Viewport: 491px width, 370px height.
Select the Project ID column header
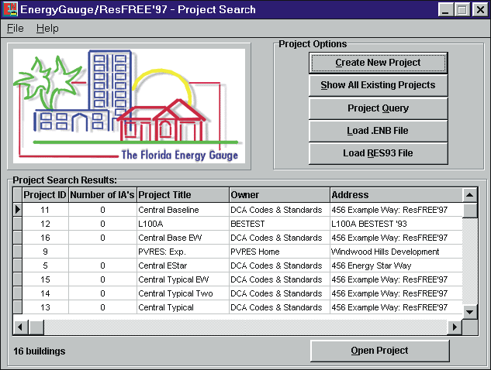tap(45, 195)
